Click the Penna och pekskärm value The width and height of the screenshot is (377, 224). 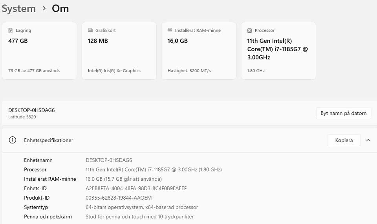point(139,217)
